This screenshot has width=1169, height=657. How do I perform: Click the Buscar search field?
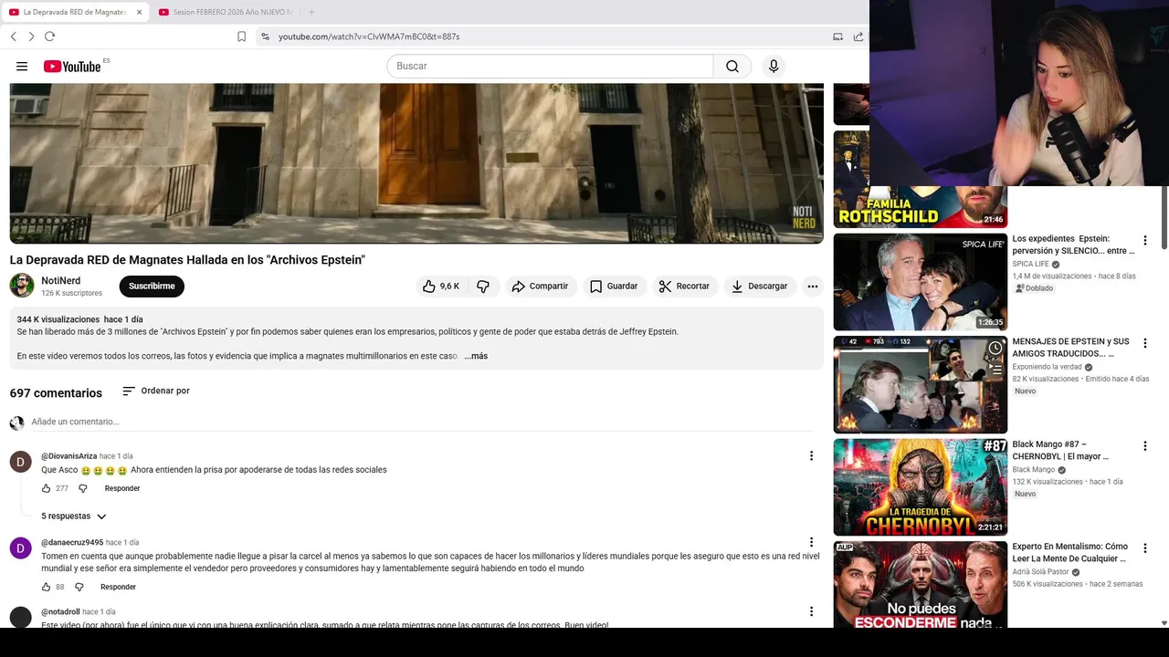click(550, 67)
